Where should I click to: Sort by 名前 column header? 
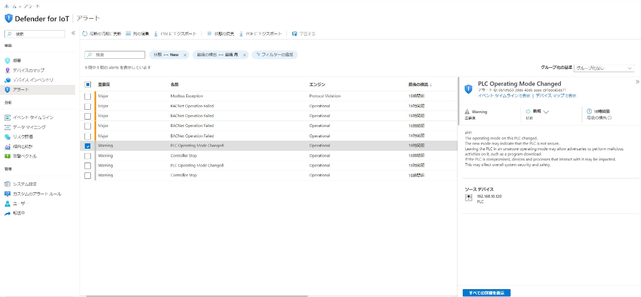coord(174,85)
